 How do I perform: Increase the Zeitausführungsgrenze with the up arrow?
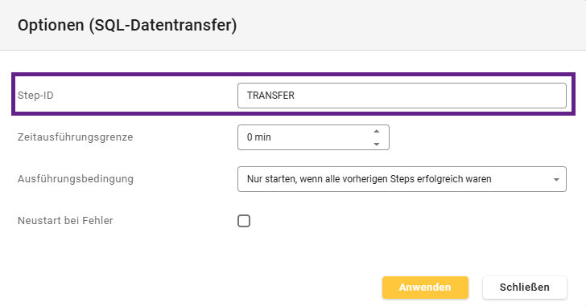[377, 131]
